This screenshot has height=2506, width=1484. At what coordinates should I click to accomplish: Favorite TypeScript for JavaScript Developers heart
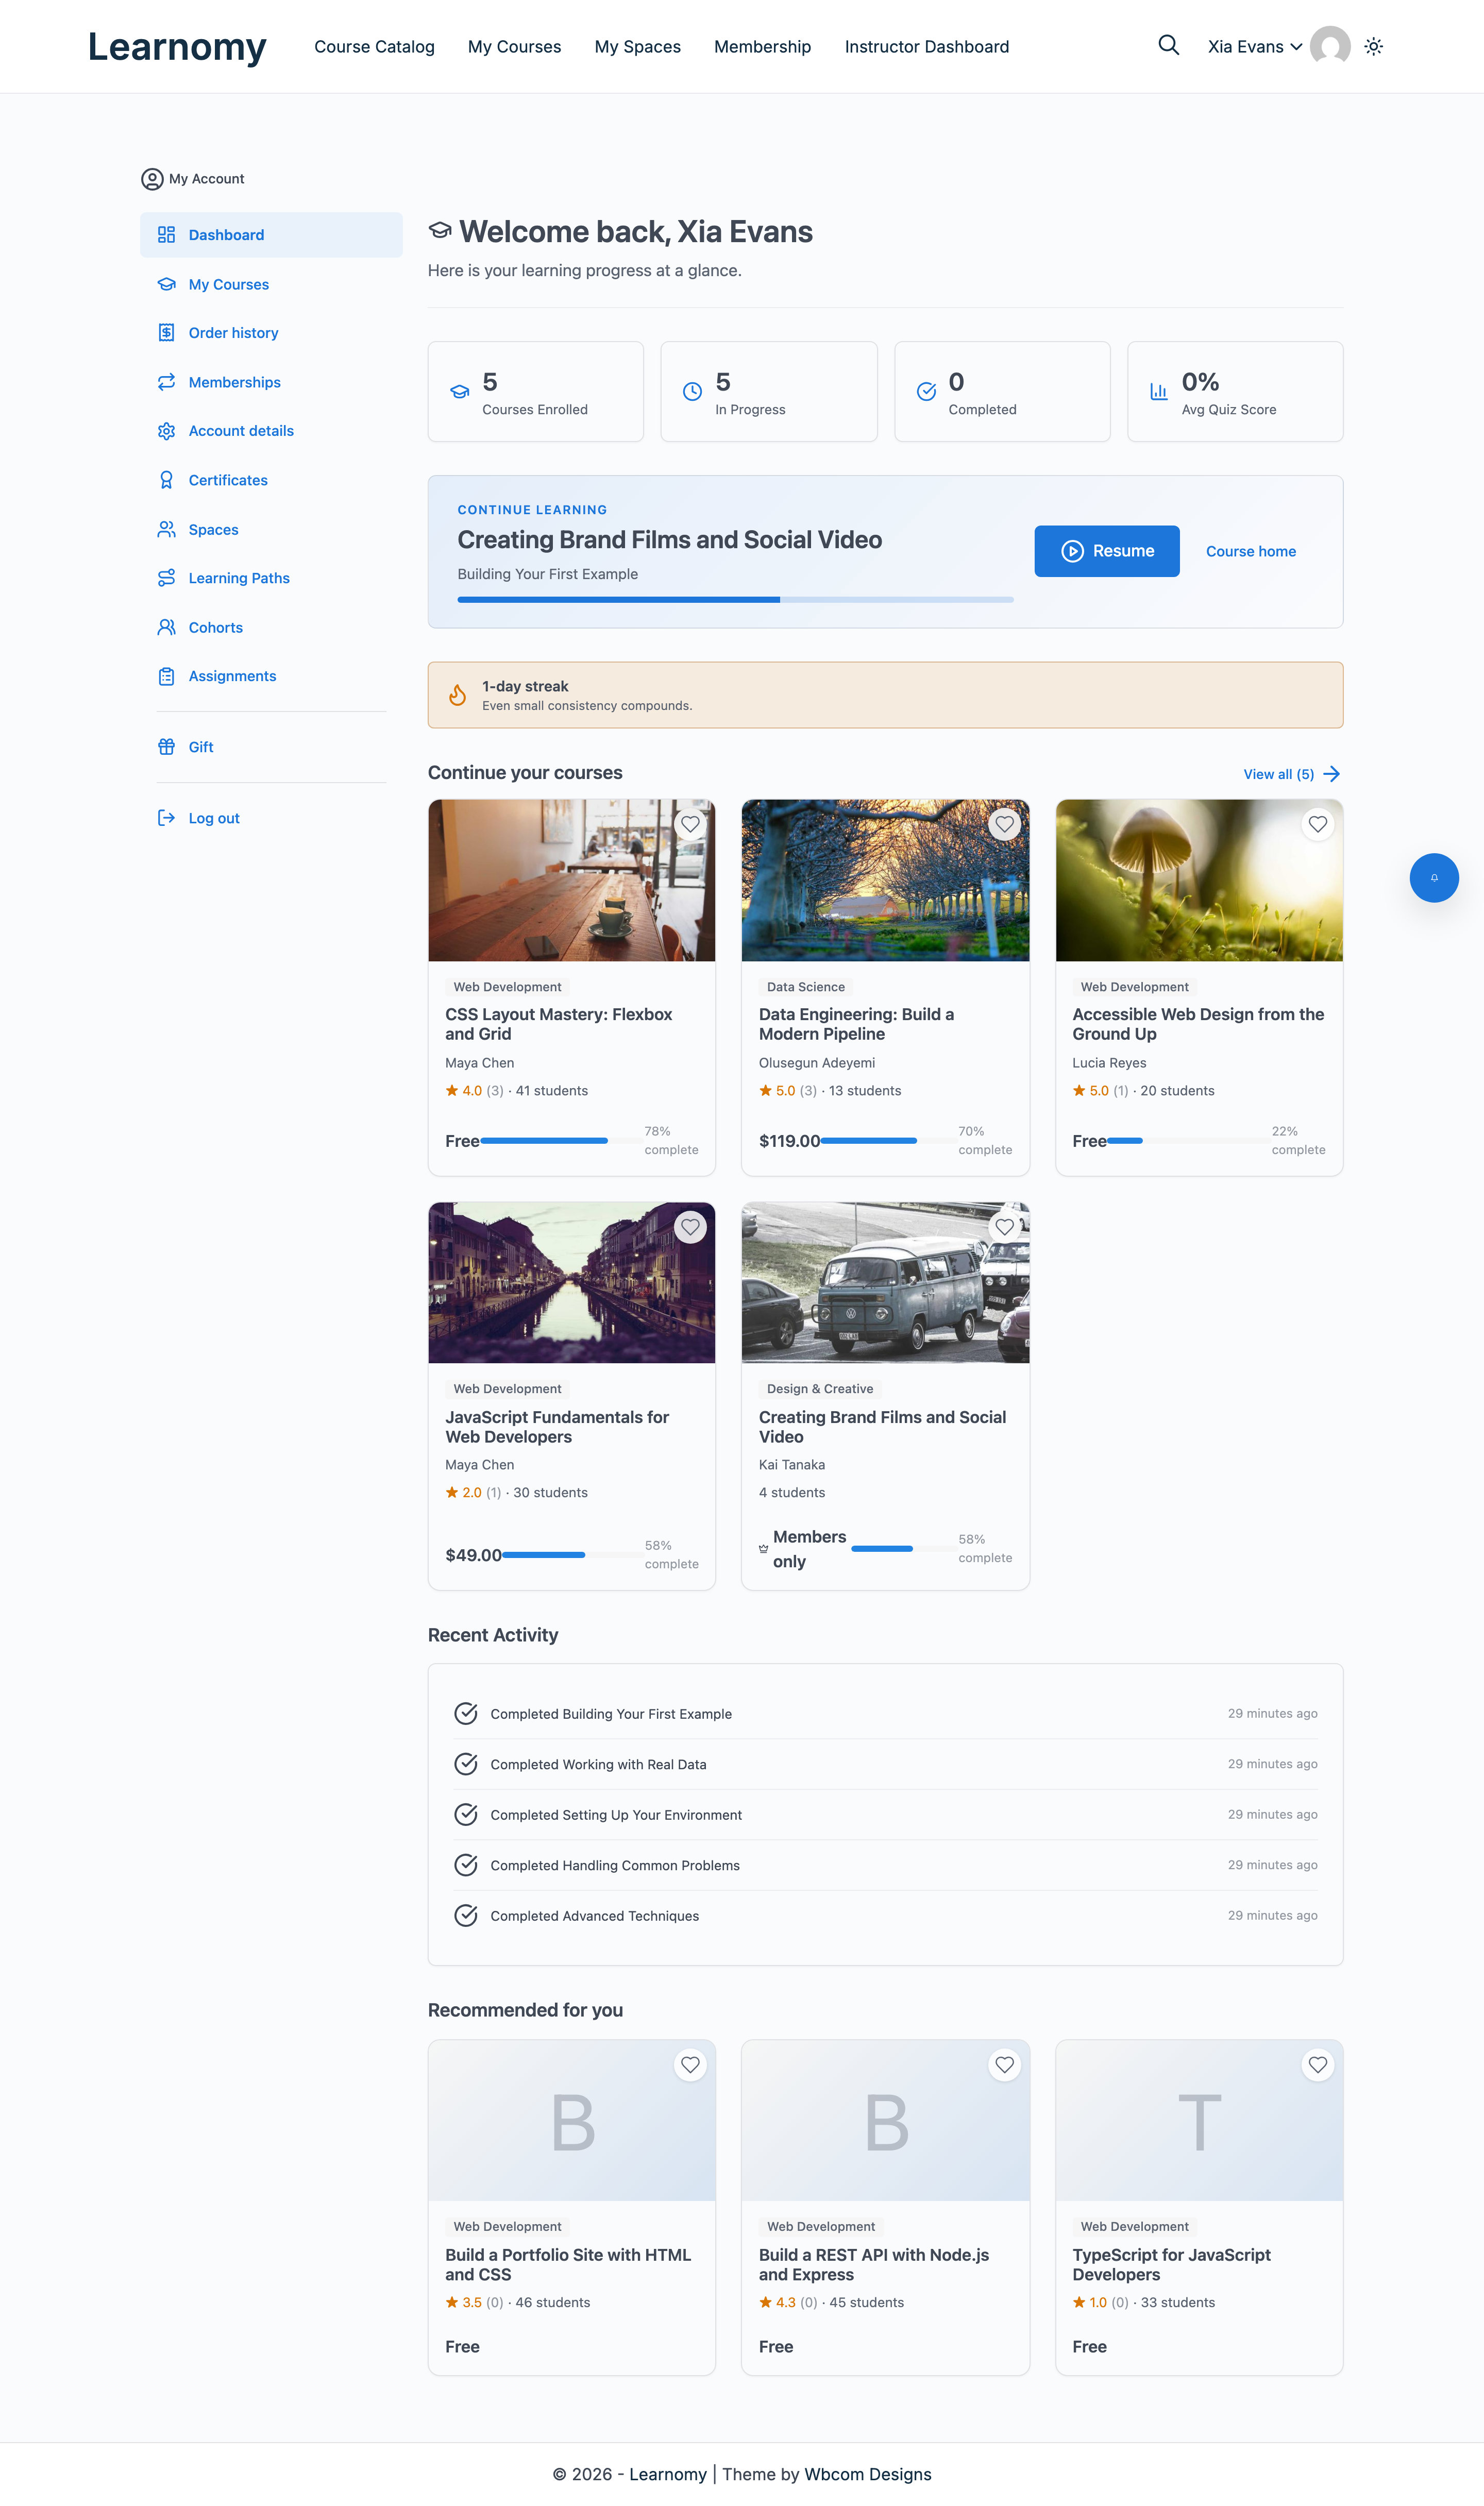tap(1318, 2064)
